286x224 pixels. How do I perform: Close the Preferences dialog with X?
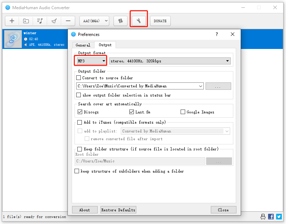pos(233,34)
